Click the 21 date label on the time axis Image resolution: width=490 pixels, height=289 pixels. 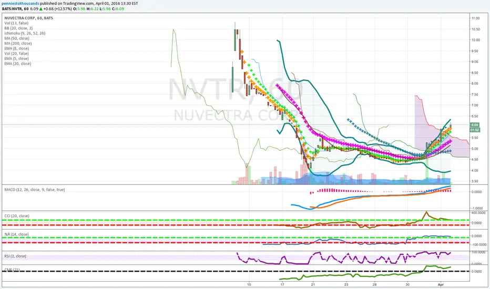[313, 285]
